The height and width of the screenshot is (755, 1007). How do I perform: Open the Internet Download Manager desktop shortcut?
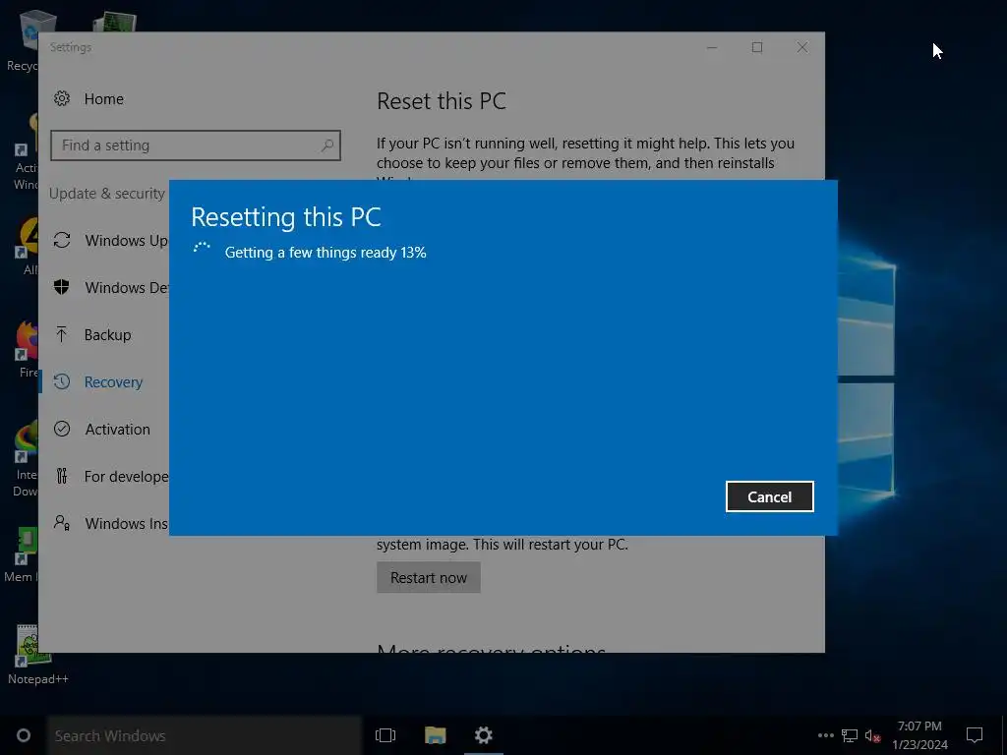tap(26, 459)
